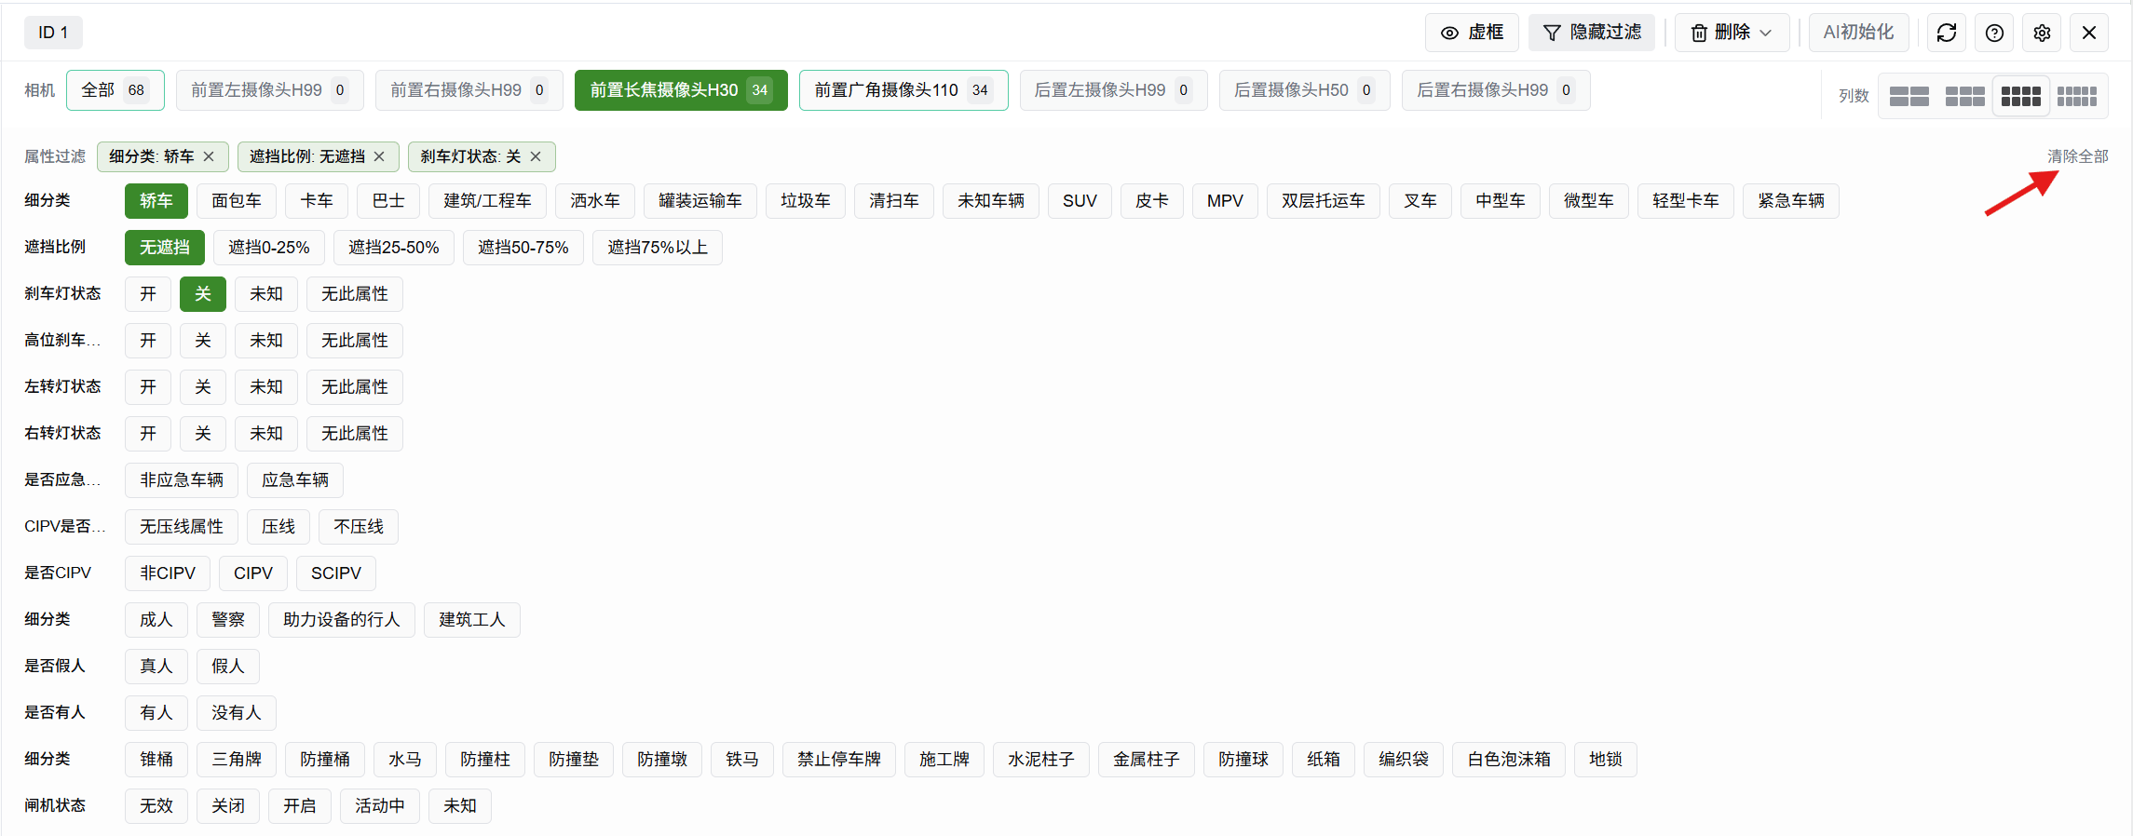The width and height of the screenshot is (2133, 836).
Task: Toggle the 卡车 subcategory filter
Action: [x=317, y=201]
